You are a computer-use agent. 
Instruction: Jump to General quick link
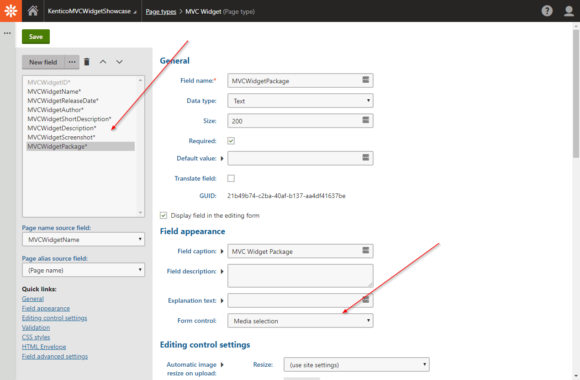[33, 299]
